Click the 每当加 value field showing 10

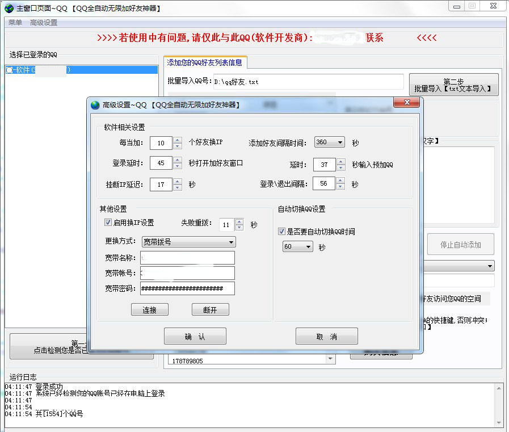[161, 143]
